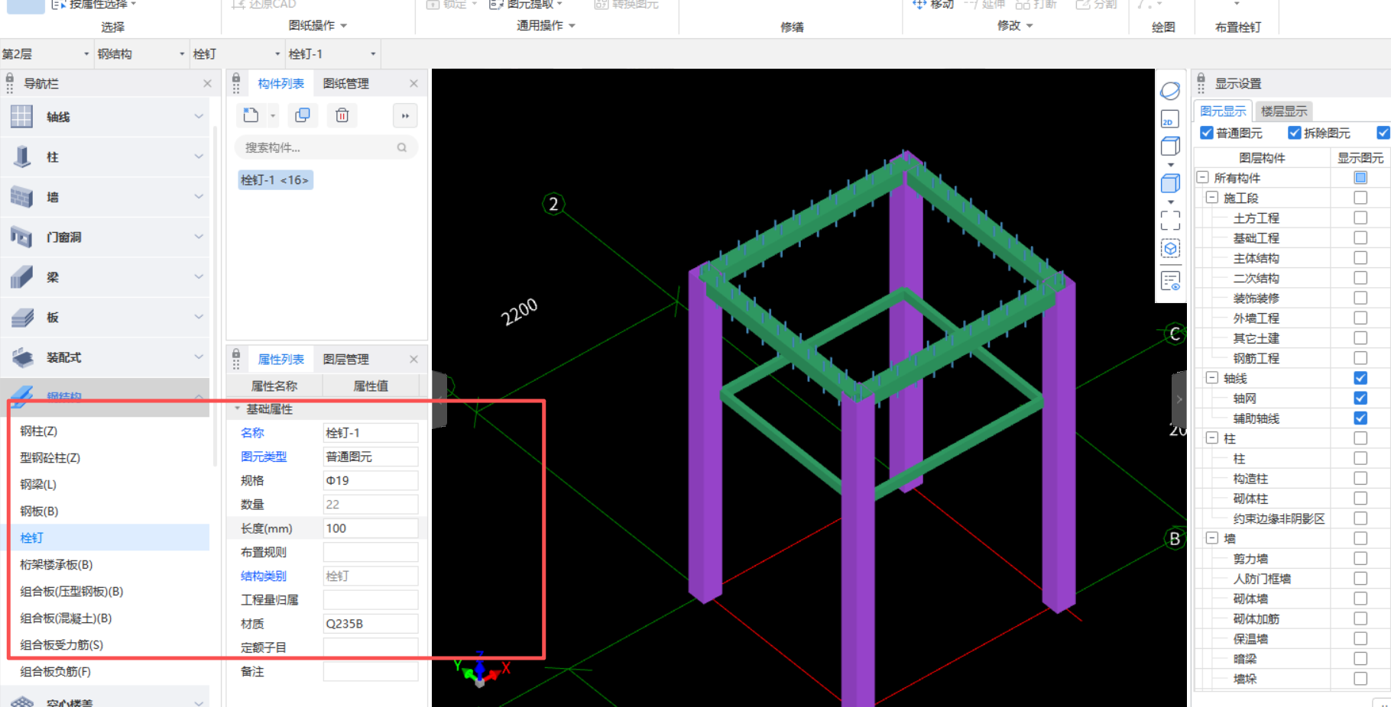Viewport: 1391px width, 707px height.
Task: Switch to 2D view using the 2D icon
Action: [x=1170, y=119]
